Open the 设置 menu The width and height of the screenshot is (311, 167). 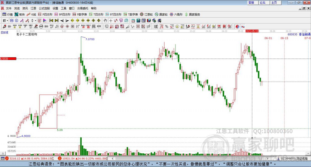tap(55, 8)
